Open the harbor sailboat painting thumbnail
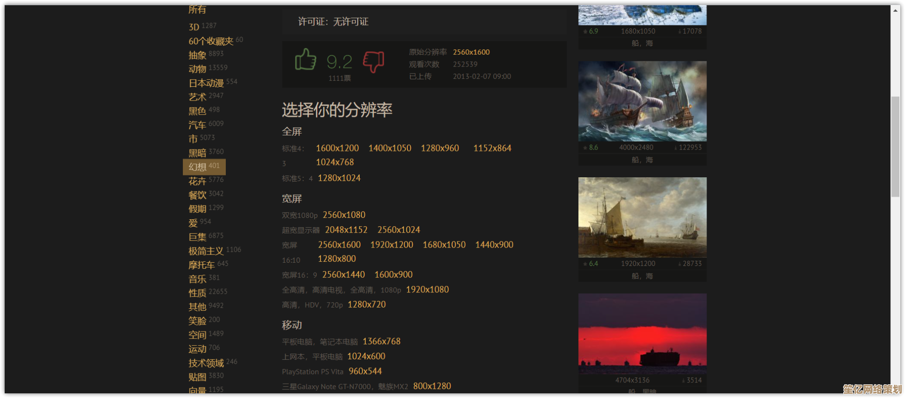 click(642, 217)
